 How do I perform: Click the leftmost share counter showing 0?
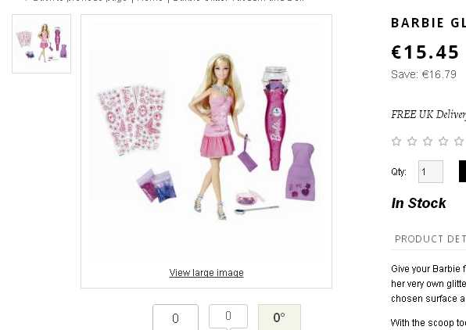coord(175,317)
